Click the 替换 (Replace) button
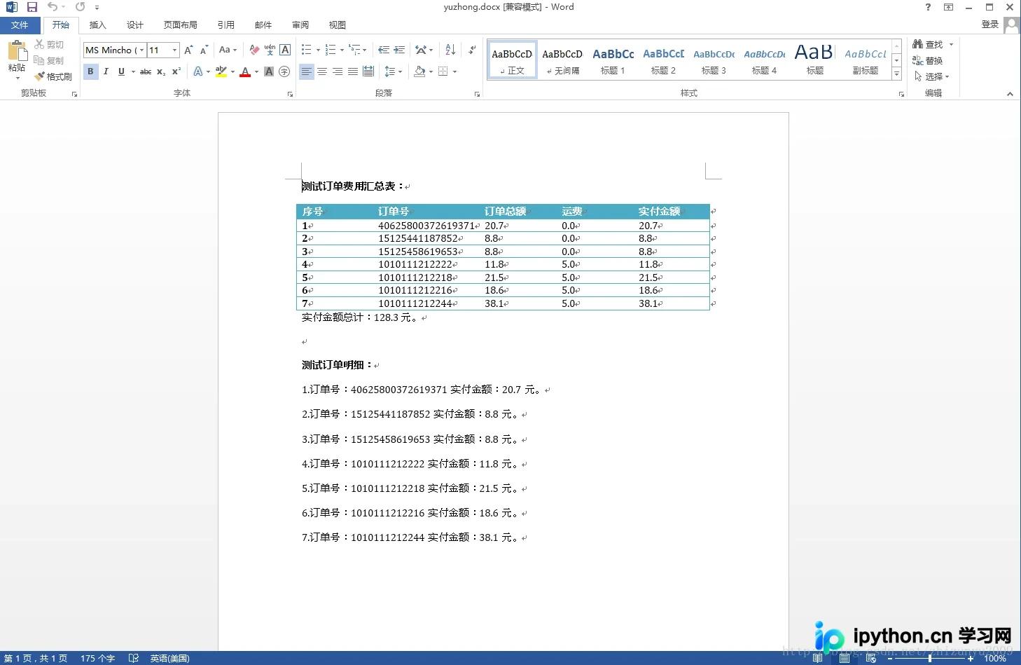The image size is (1021, 665). pyautogui.click(x=928, y=61)
